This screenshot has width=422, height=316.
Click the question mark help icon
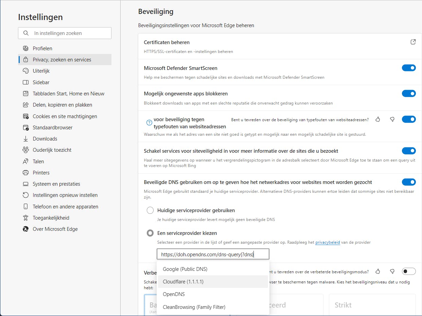(149, 123)
